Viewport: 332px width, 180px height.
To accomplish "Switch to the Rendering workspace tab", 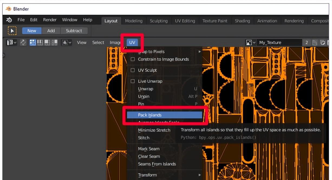I will (294, 21).
